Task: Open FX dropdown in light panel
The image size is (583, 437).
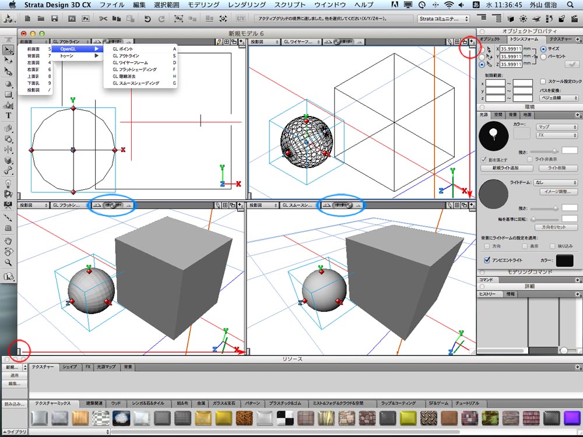Action: point(557,135)
